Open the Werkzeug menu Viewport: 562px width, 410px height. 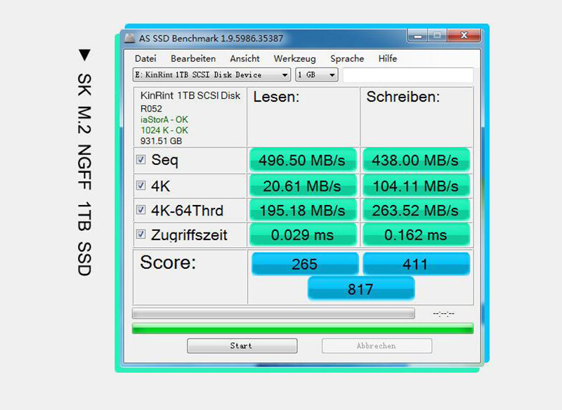tap(294, 59)
